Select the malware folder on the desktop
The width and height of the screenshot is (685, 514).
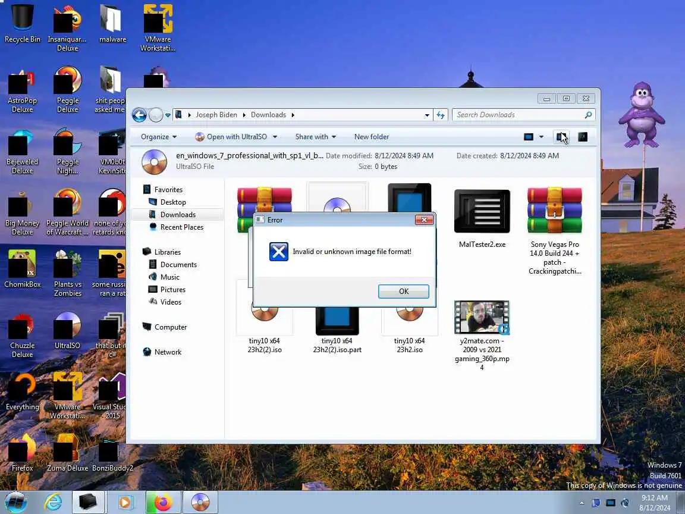112,24
